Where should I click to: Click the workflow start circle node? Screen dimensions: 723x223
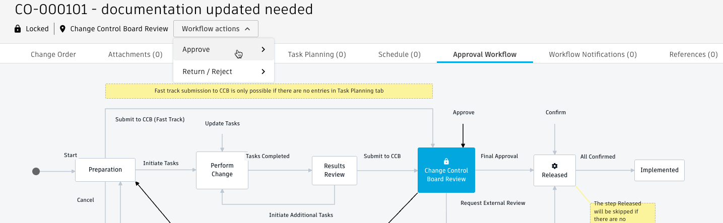(x=36, y=171)
